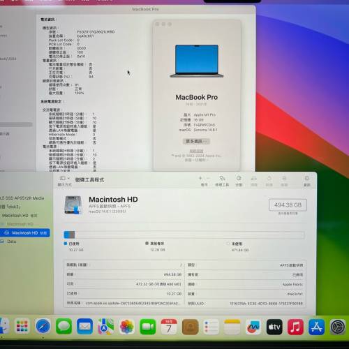Open Messages from the Dock

(x=64, y=326)
